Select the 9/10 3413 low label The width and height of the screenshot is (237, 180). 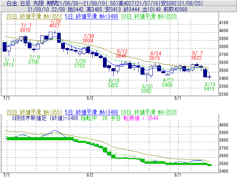click(209, 86)
